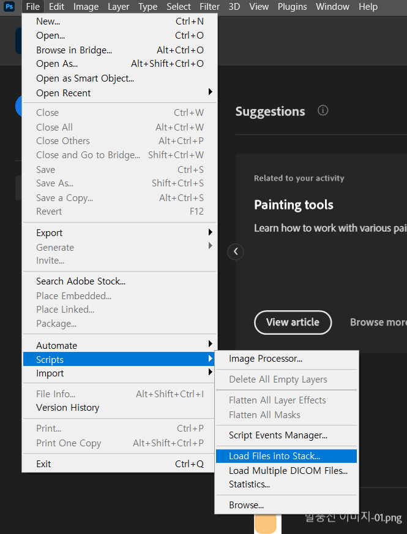Click the Photoshop Ps logo icon
Screen dimensions: 407x534
pyautogui.click(x=9, y=7)
